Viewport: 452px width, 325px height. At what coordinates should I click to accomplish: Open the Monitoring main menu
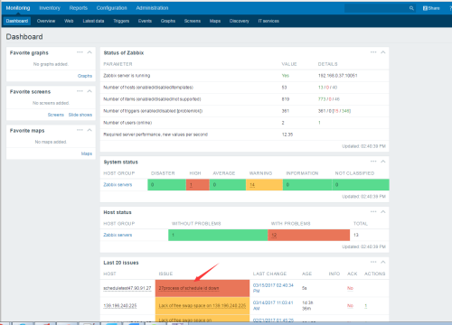(18, 8)
